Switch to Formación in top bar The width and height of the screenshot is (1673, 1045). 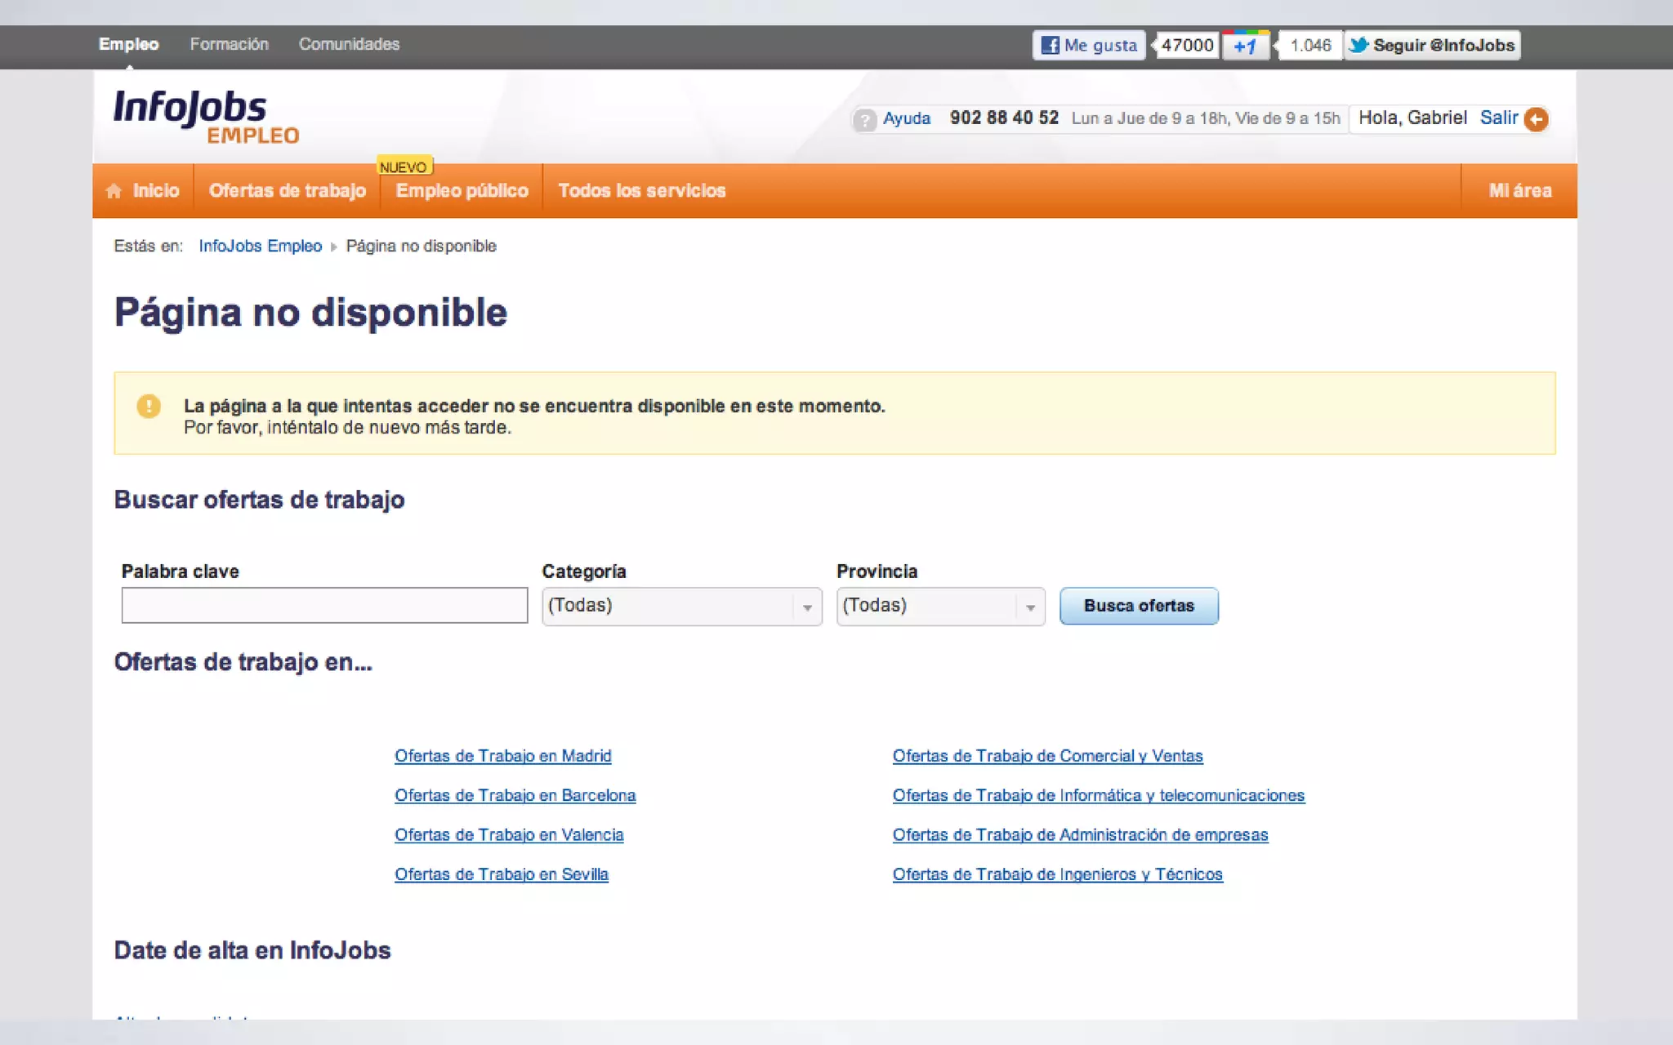pyautogui.click(x=229, y=44)
